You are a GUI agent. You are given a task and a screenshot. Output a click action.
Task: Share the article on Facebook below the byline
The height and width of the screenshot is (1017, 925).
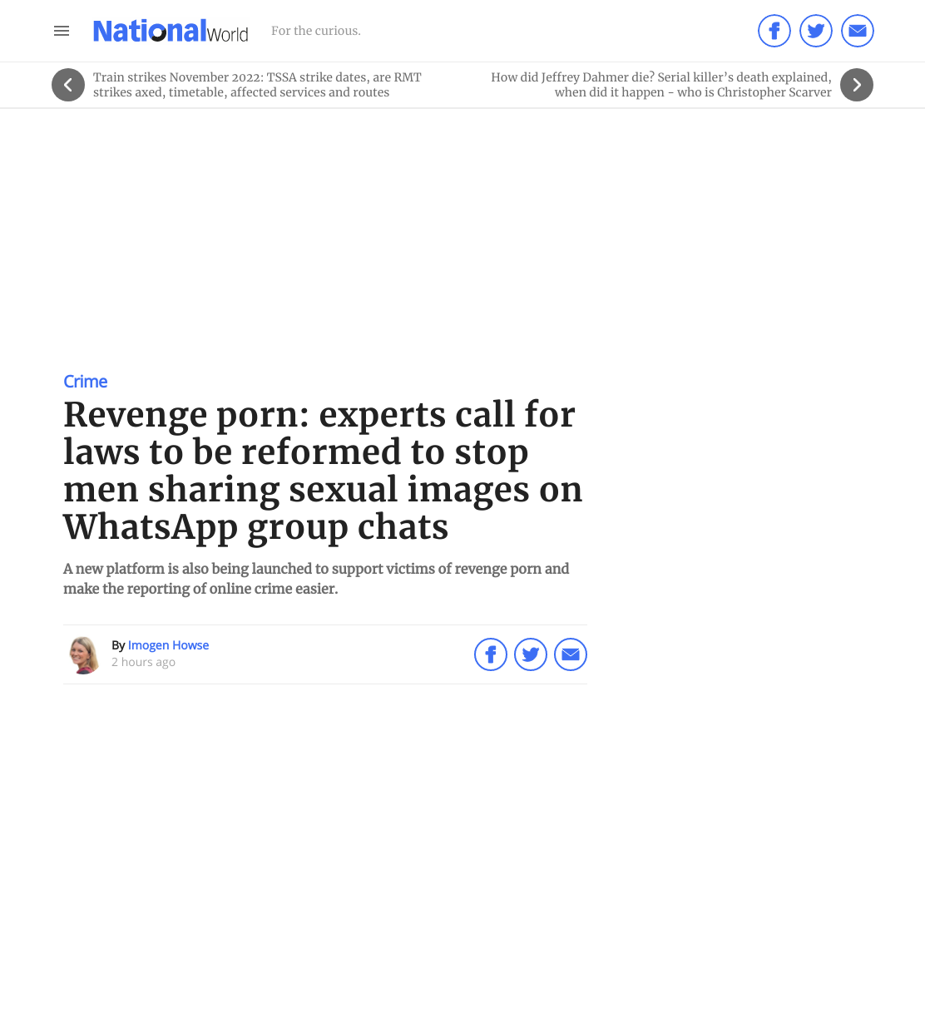pyautogui.click(x=491, y=654)
